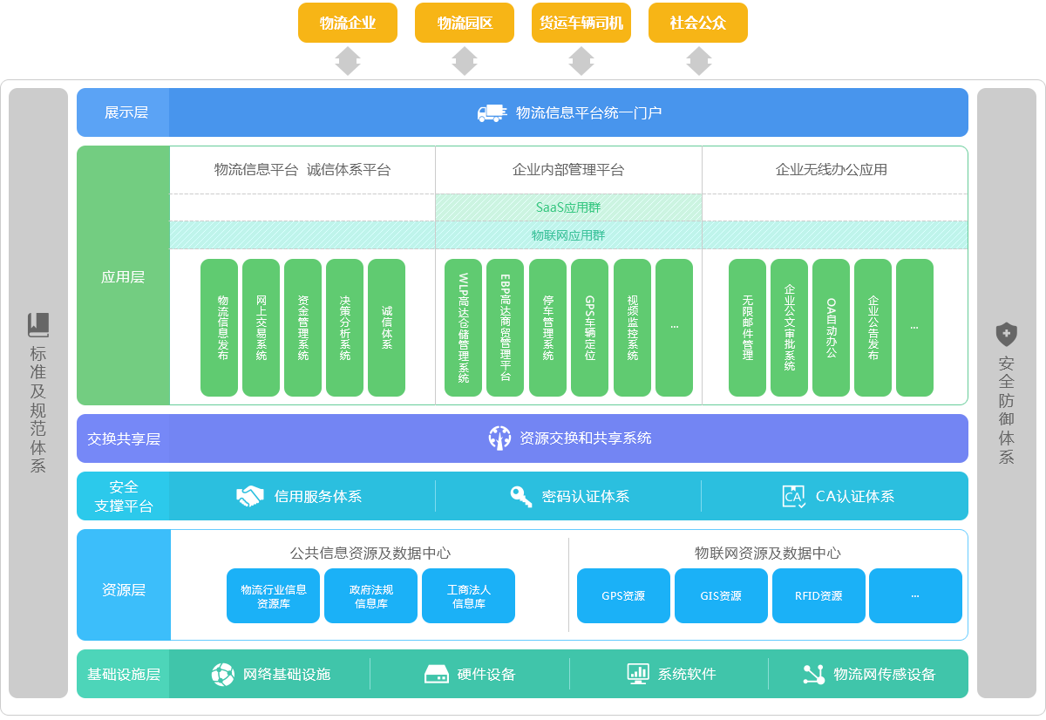Choose the 网上交易系统 green module
The image size is (1046, 720).
(x=261, y=328)
